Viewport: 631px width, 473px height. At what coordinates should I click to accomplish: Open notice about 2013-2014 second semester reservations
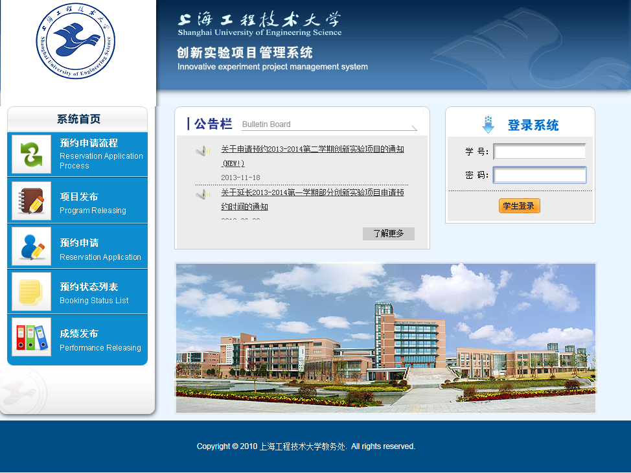tap(312, 150)
